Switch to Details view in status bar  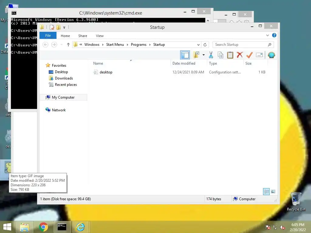click(266, 191)
